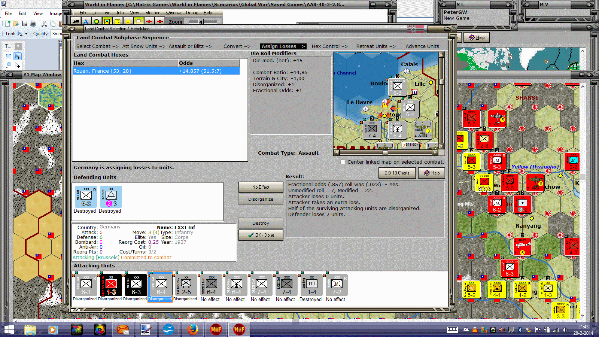Click the green circle toolbar icon
The image size is (599, 337).
[97, 22]
